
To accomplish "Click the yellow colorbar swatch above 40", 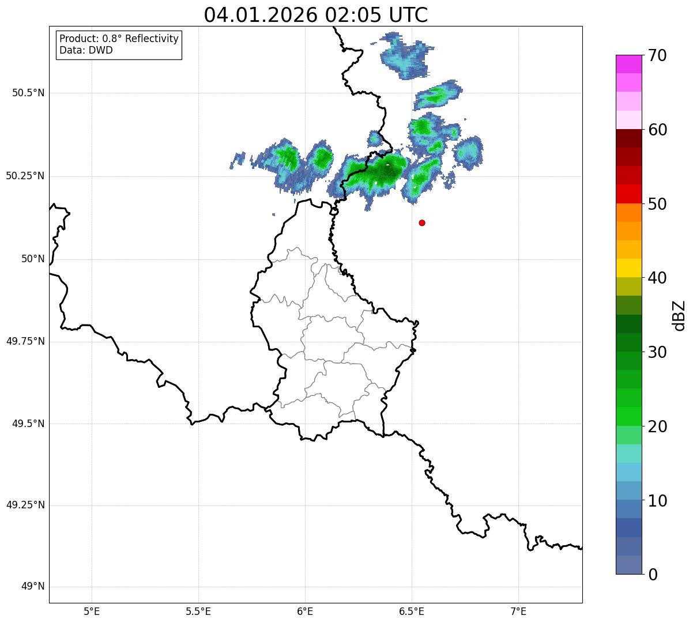I will tap(629, 269).
